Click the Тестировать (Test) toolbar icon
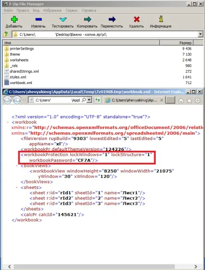The width and height of the screenshot is (205, 270). coord(63,19)
